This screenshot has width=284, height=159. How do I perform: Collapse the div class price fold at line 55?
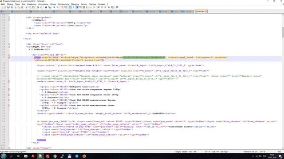[x=9, y=18]
